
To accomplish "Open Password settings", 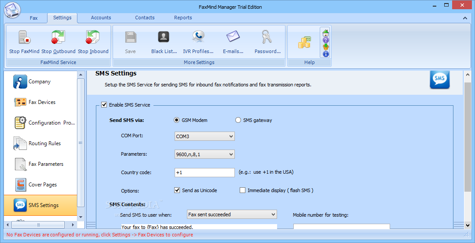I will point(267,42).
